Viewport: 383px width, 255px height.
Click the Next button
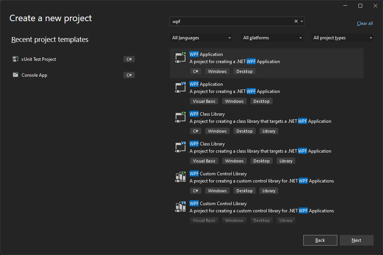click(x=357, y=240)
